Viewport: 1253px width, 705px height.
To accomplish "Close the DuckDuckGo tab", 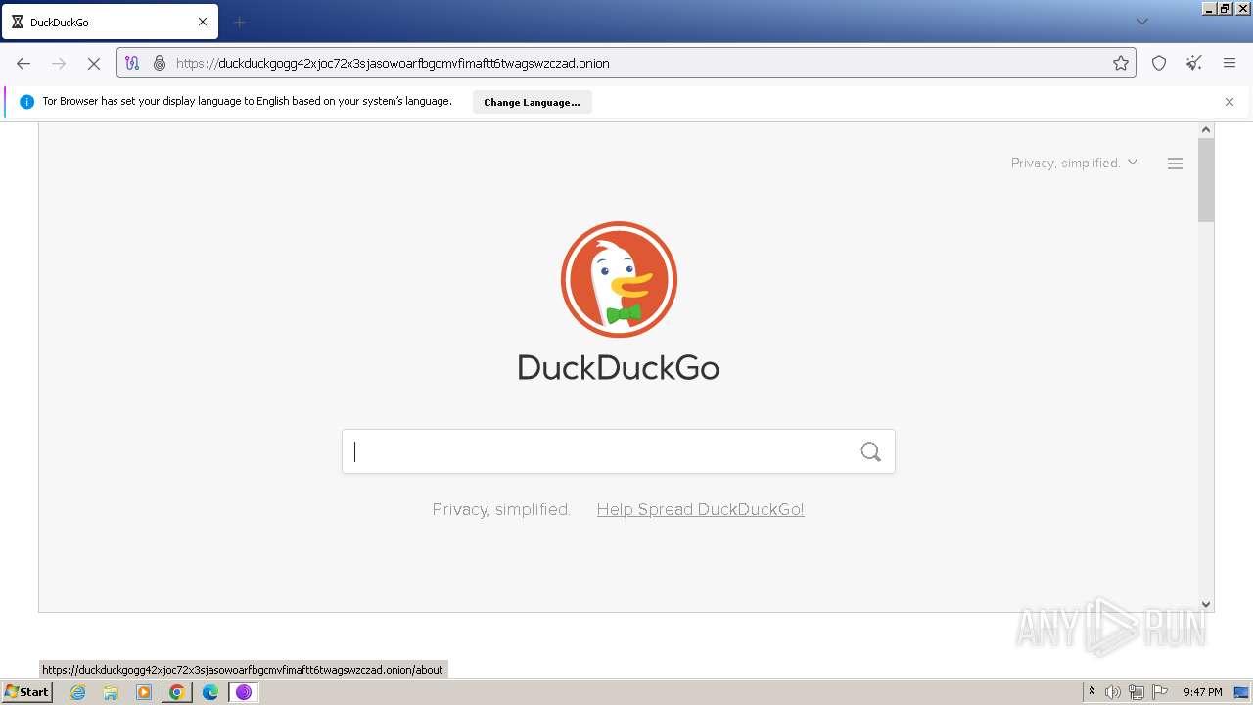I will pyautogui.click(x=203, y=22).
